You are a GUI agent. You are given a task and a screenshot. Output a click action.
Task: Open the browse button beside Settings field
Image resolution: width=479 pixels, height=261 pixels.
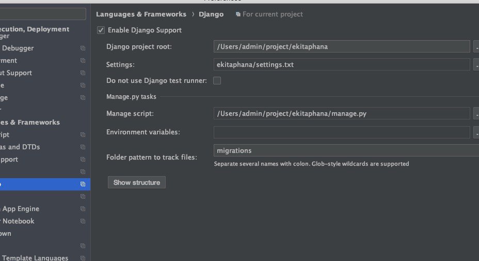coord(476,64)
